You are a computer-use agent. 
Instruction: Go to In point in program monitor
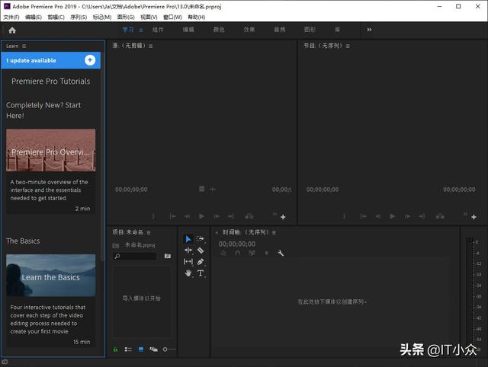coord(363,216)
